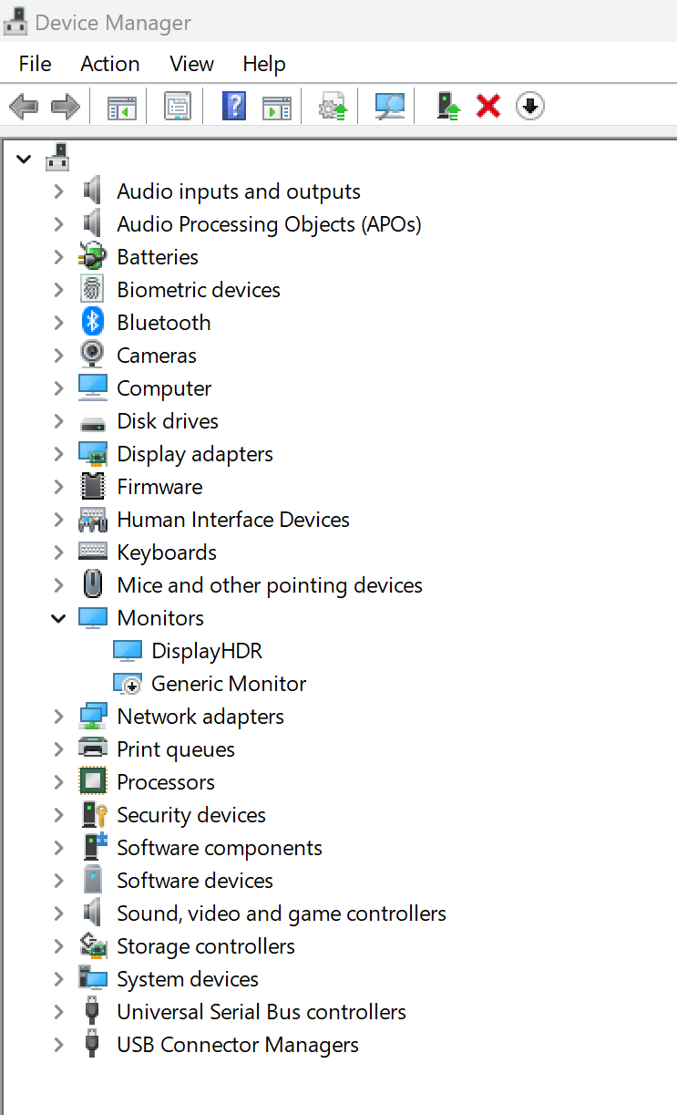The width and height of the screenshot is (677, 1115).
Task: Expand Human Interface Devices category
Action: [58, 519]
